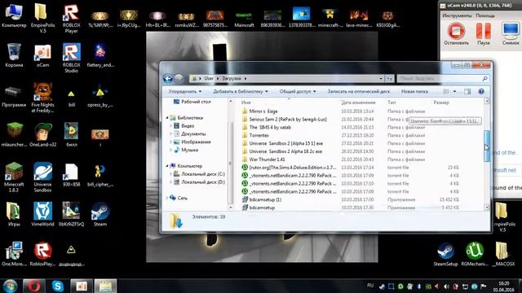Select the Minecraft 1.8.3 desktop icon
522x293 pixels.
click(x=14, y=177)
